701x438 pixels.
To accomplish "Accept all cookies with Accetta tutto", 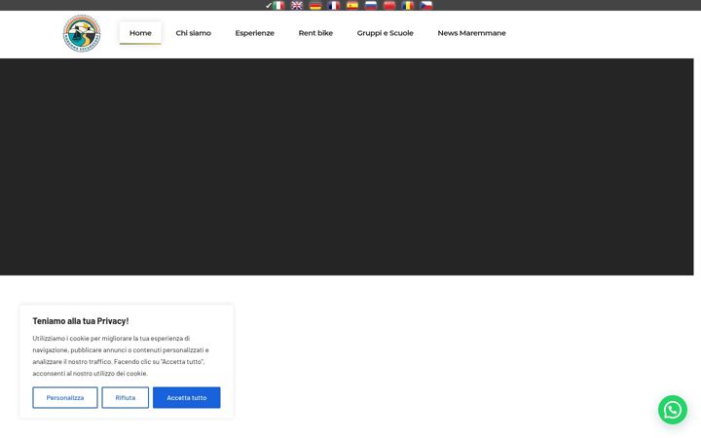I will tap(186, 397).
